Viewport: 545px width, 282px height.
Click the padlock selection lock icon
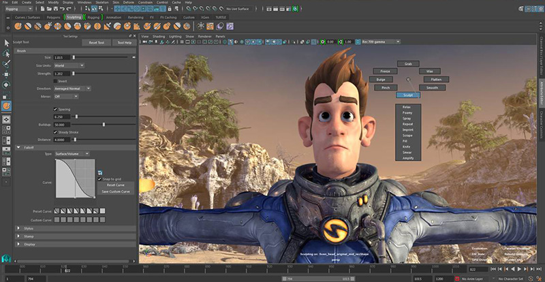tap(170, 8)
